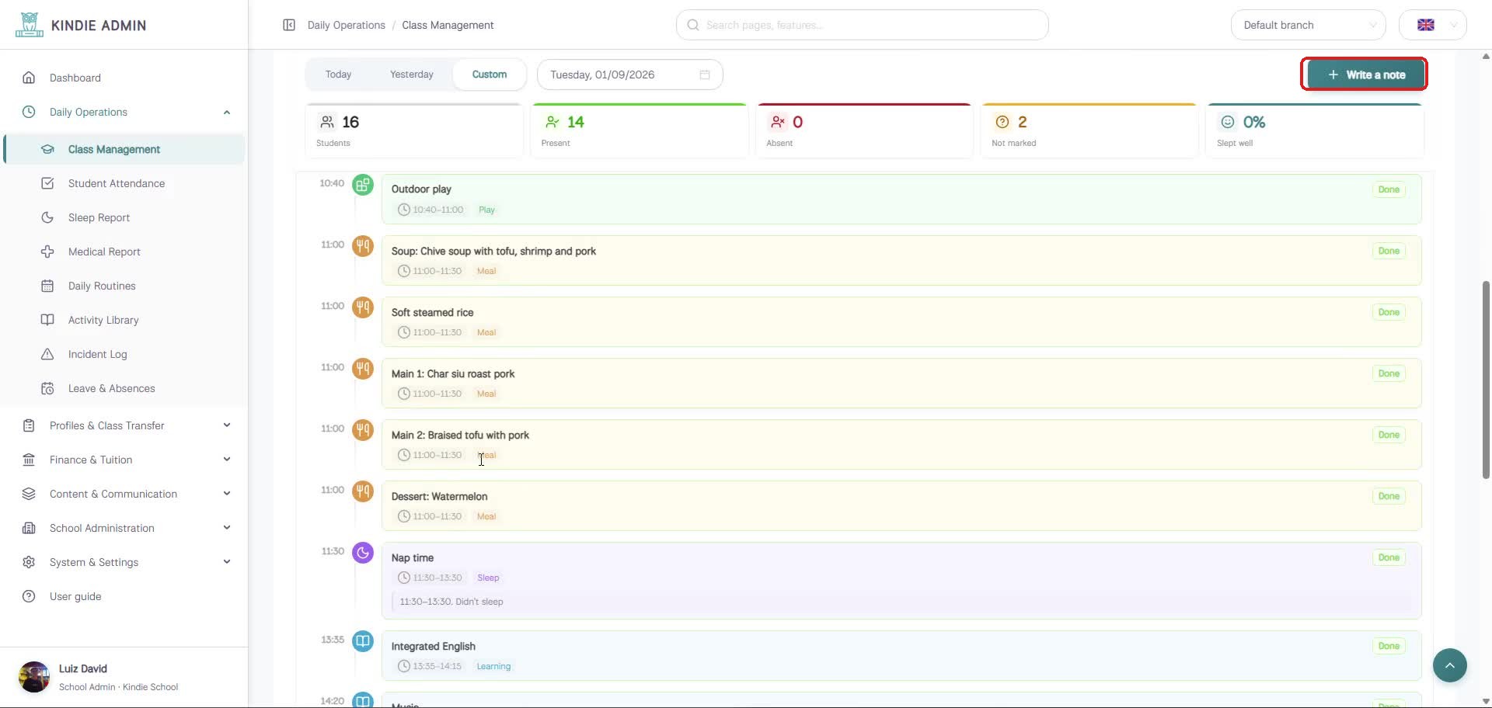Click the User guide help icon
The image size is (1492, 708).
pos(29,596)
